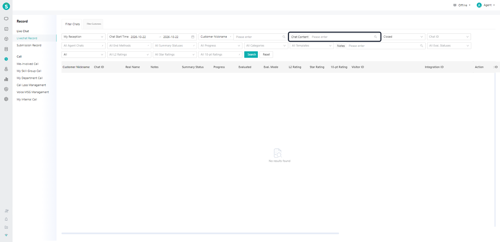Open the Chat ID dropdown
This screenshot has width=500, height=242.
pos(449,37)
